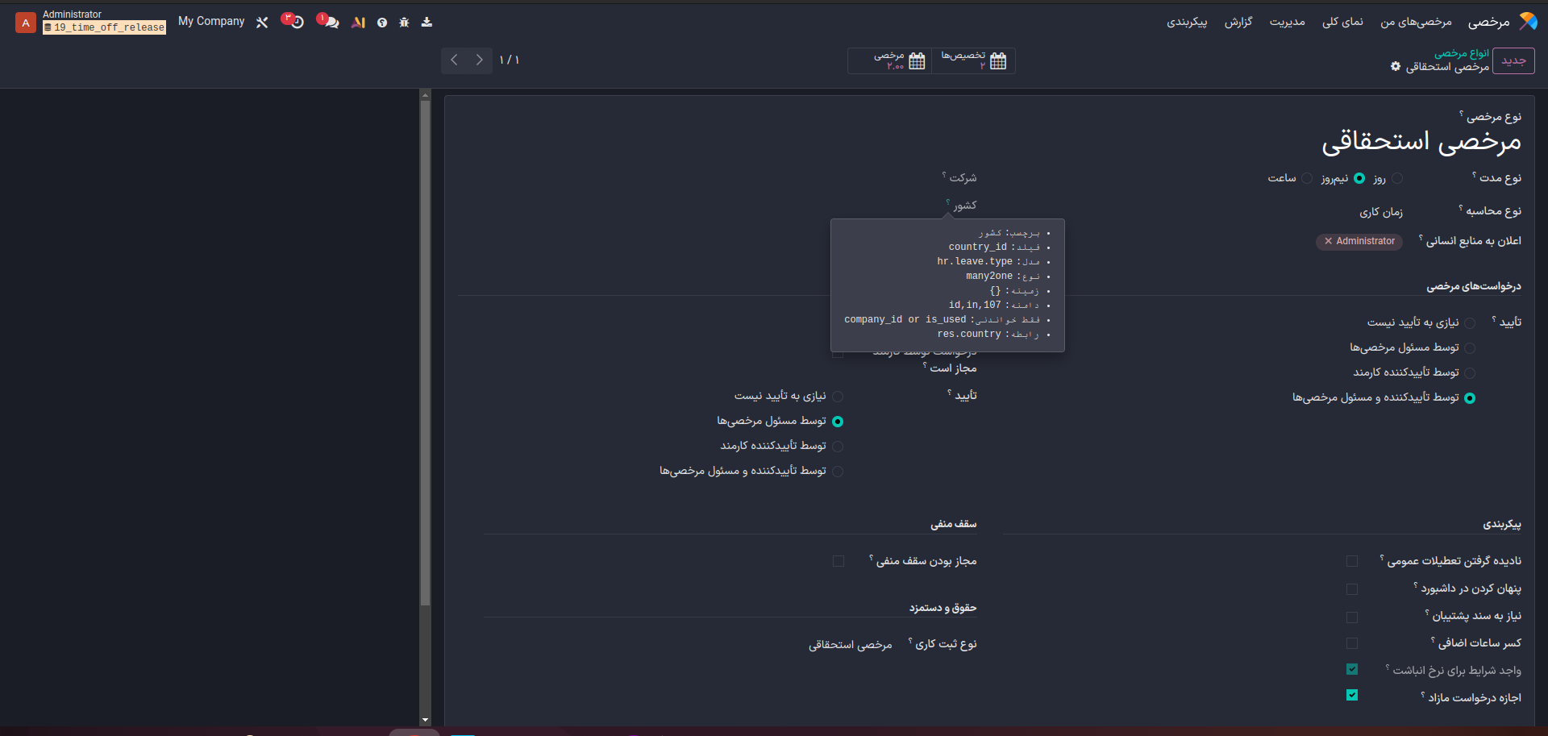This screenshot has height=736, width=1548.
Task: Open the مدیریت management menu
Action: coord(1287,22)
